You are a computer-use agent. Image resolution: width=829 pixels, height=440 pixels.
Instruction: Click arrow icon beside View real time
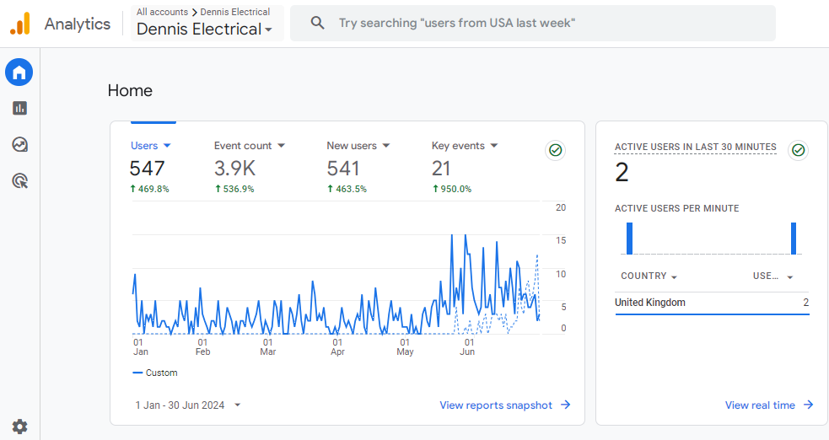click(x=809, y=405)
